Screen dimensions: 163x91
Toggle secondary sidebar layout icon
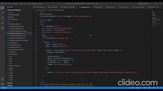tap(145, 4)
